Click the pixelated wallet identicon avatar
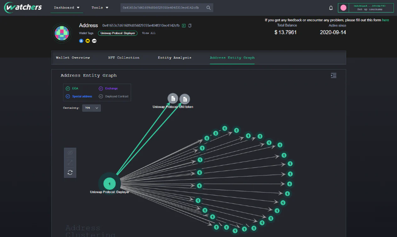 pyautogui.click(x=62, y=33)
